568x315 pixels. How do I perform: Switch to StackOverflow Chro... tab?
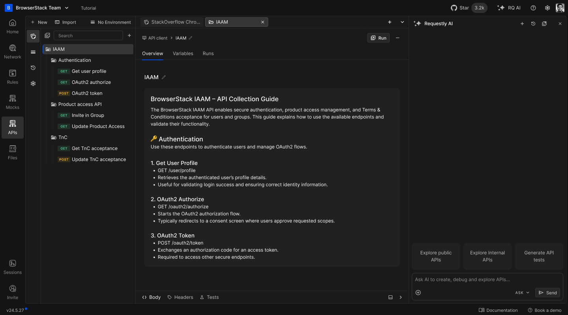[172, 22]
